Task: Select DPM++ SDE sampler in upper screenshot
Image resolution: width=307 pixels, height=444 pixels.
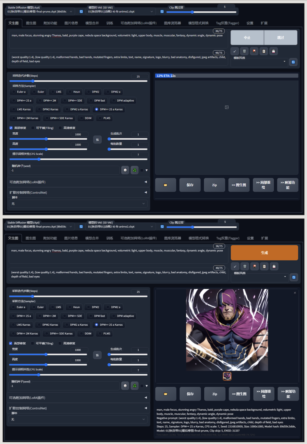Action: (72, 100)
